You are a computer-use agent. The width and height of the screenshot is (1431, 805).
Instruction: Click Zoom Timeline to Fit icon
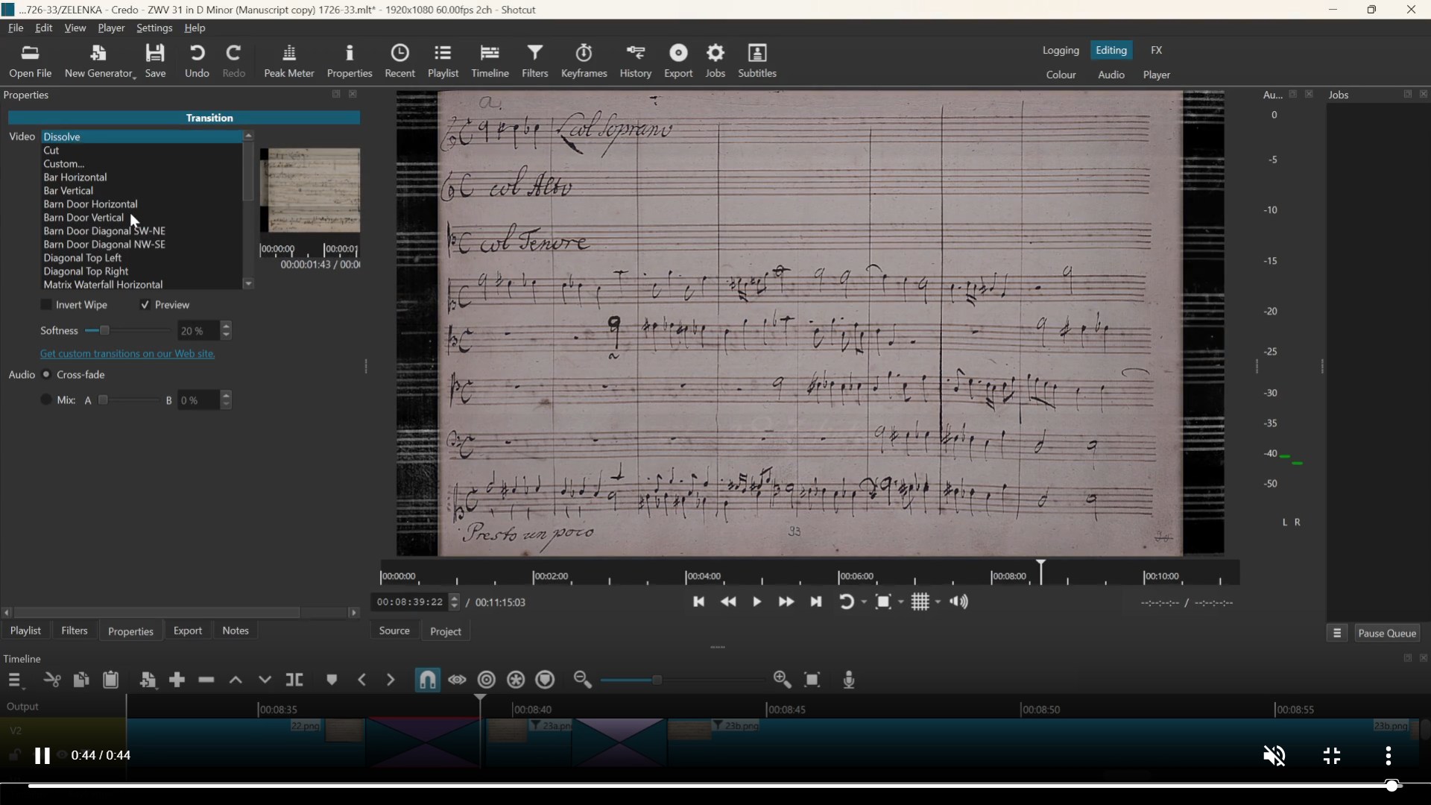[812, 680]
